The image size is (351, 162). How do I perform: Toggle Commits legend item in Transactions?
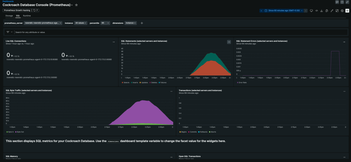[x=192, y=132]
